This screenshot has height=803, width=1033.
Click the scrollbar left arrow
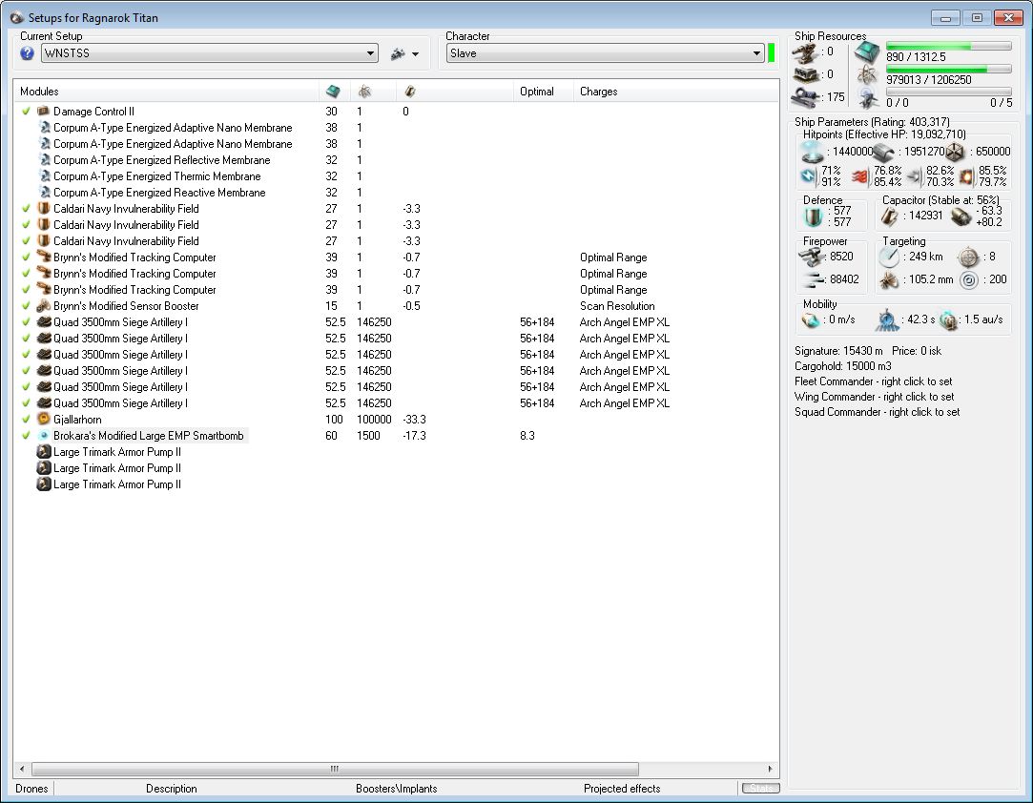coord(22,769)
